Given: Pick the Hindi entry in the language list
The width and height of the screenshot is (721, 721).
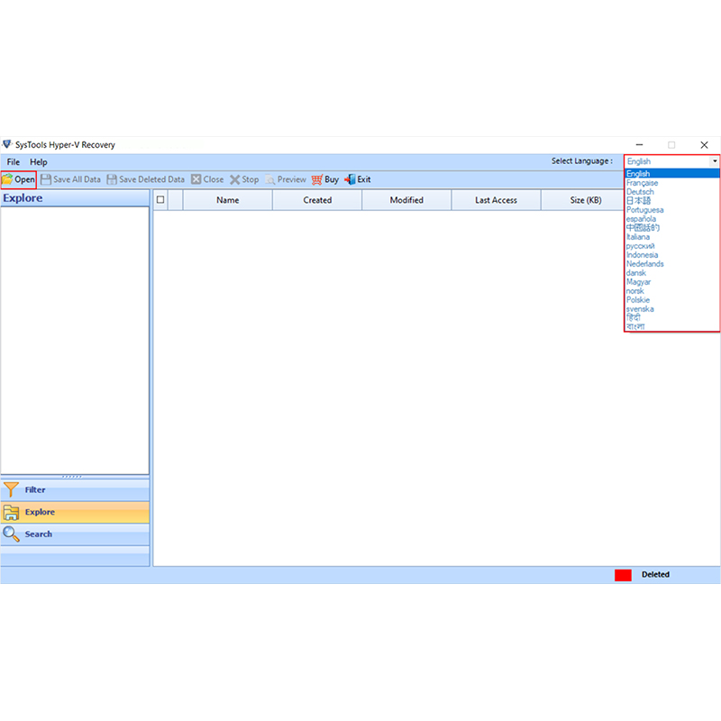Looking at the screenshot, I should tap(672, 318).
